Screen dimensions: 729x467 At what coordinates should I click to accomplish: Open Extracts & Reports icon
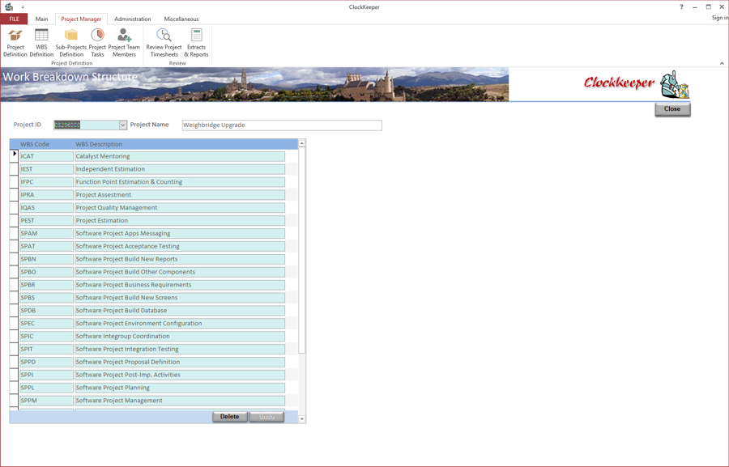[x=196, y=43]
